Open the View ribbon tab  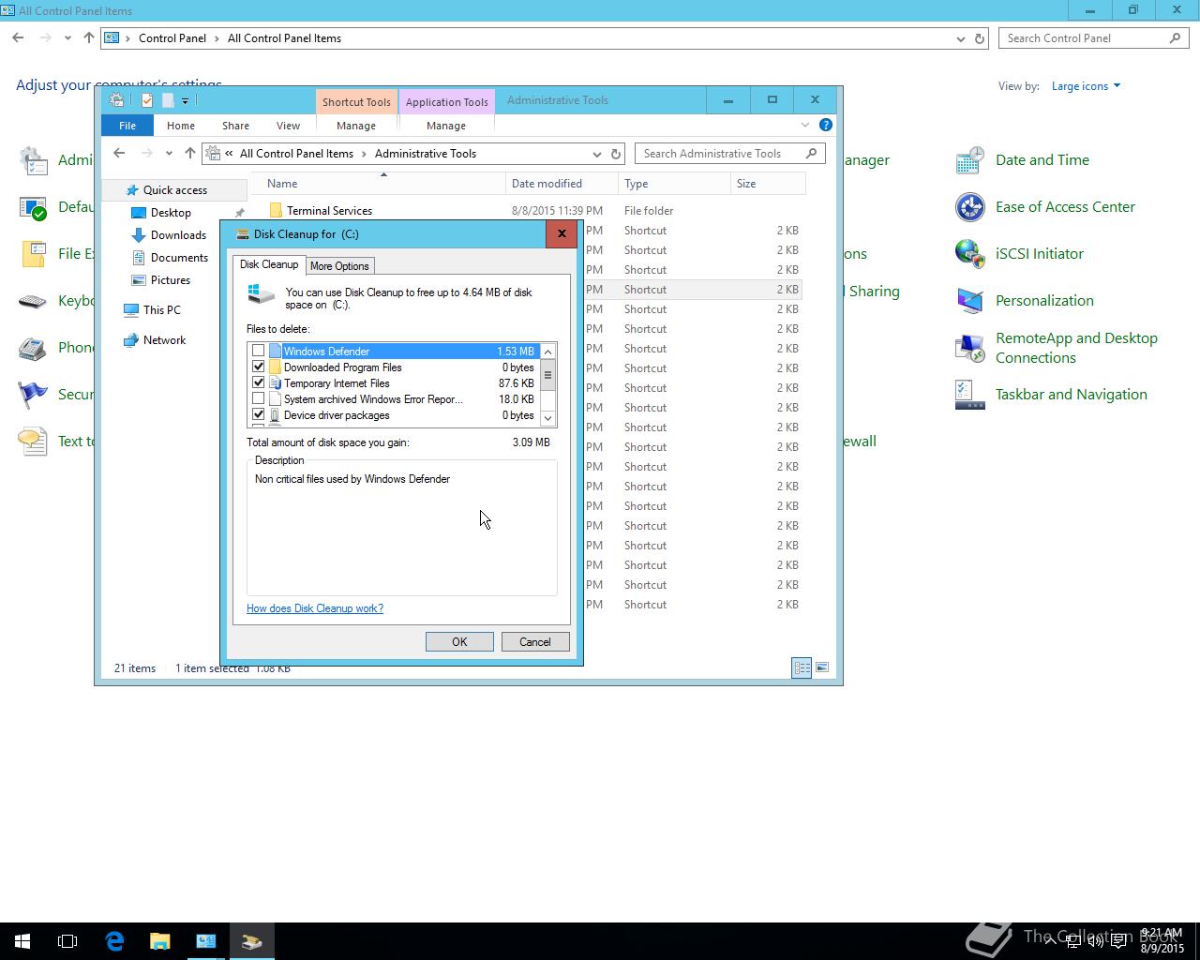tap(288, 126)
